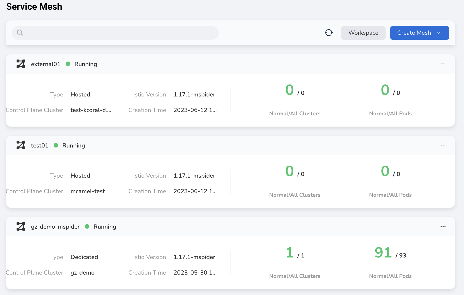The image size is (464, 295).
Task: Click test01's 0 / 0 clusters count
Action: pos(295,171)
